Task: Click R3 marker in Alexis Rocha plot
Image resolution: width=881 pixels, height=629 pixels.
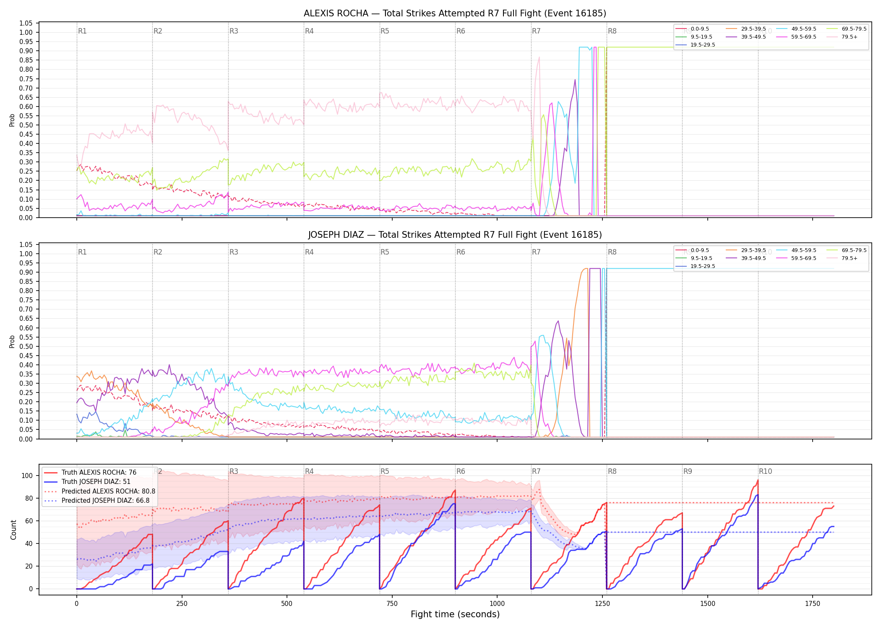Action: [x=234, y=31]
